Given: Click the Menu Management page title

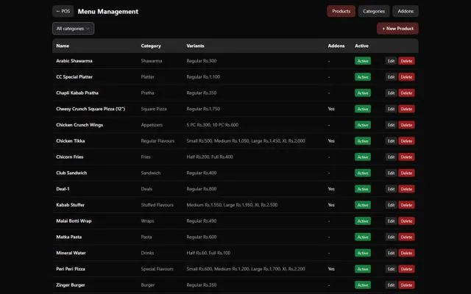Looking at the screenshot, I should [108, 12].
